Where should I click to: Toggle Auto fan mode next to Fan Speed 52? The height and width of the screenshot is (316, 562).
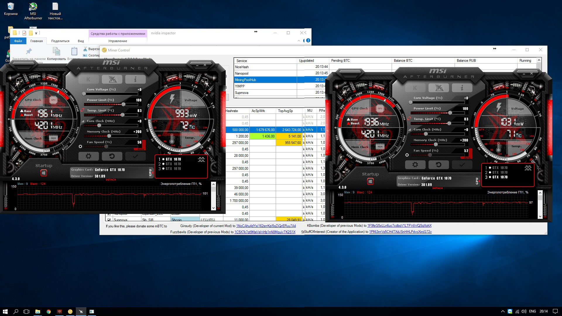[x=467, y=158]
